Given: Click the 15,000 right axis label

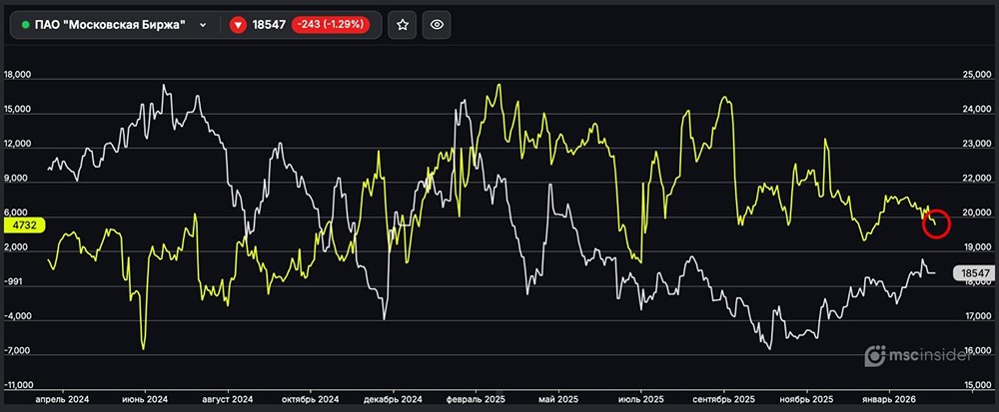Looking at the screenshot, I should tap(976, 385).
